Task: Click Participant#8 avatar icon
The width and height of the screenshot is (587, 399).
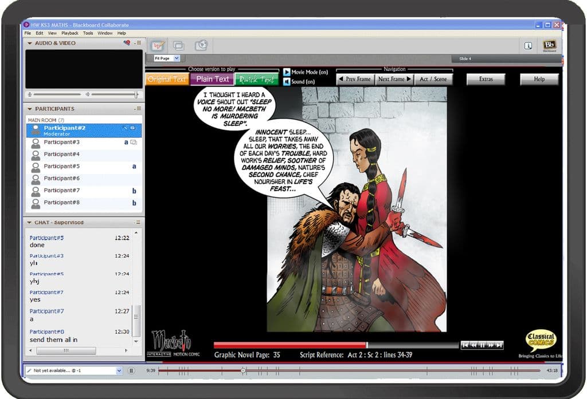Action: [36, 203]
